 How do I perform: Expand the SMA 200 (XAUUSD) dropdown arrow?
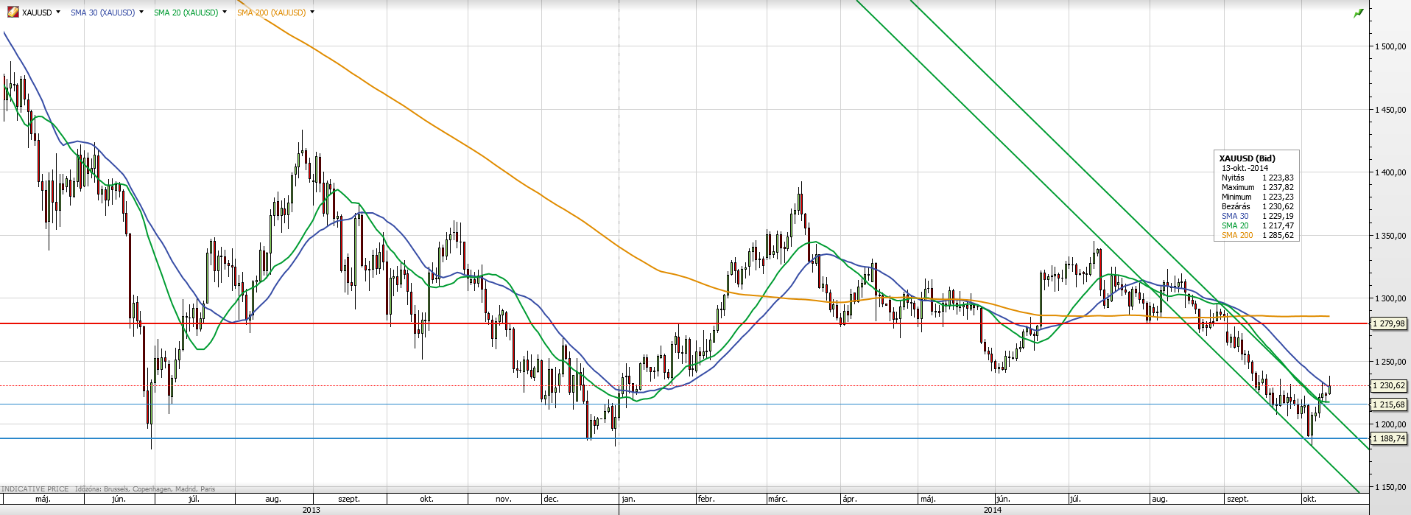click(x=312, y=12)
